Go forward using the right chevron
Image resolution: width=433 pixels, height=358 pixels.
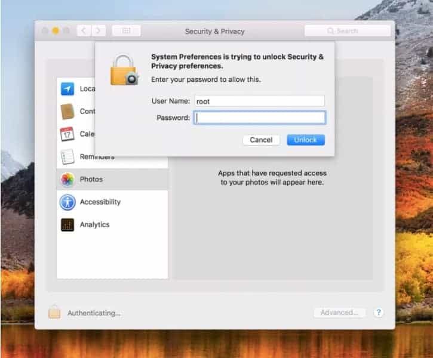[99, 31]
